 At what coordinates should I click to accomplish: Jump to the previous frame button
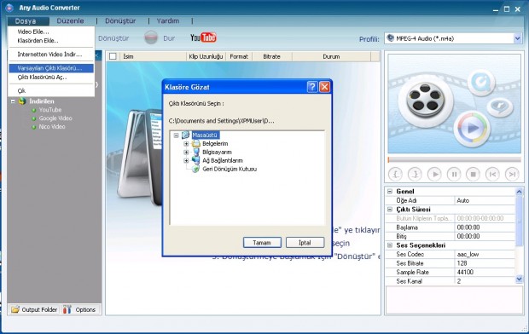(x=492, y=175)
